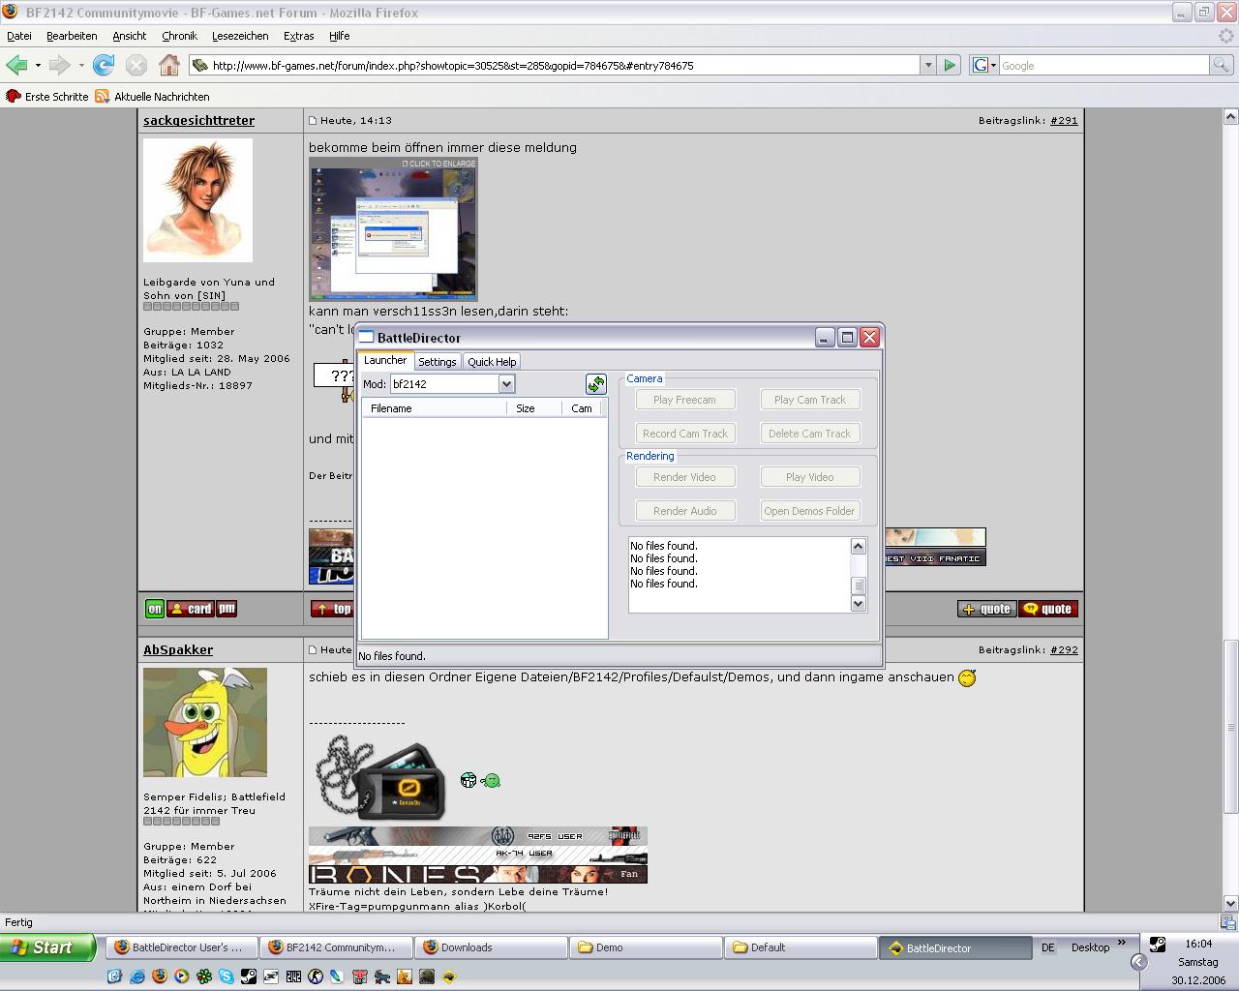This screenshot has height=991, width=1239.
Task: Open card of sackgesichttreter
Action: (x=190, y=609)
